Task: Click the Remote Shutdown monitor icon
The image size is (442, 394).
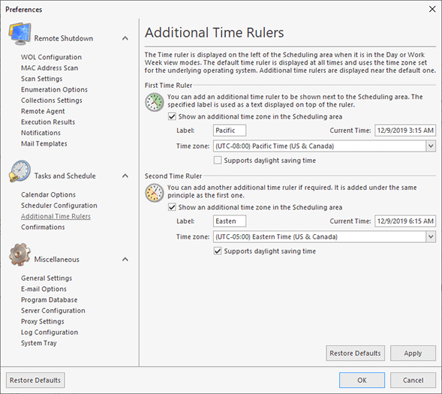Action: coord(20,34)
